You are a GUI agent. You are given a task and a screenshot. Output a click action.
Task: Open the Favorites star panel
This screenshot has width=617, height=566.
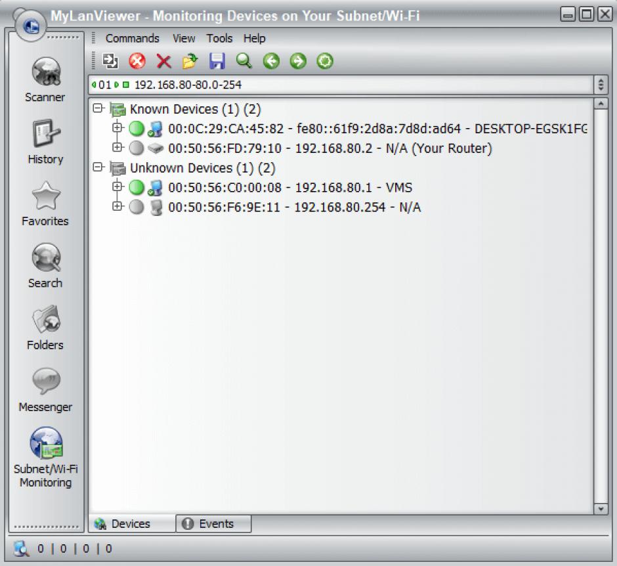tap(45, 204)
